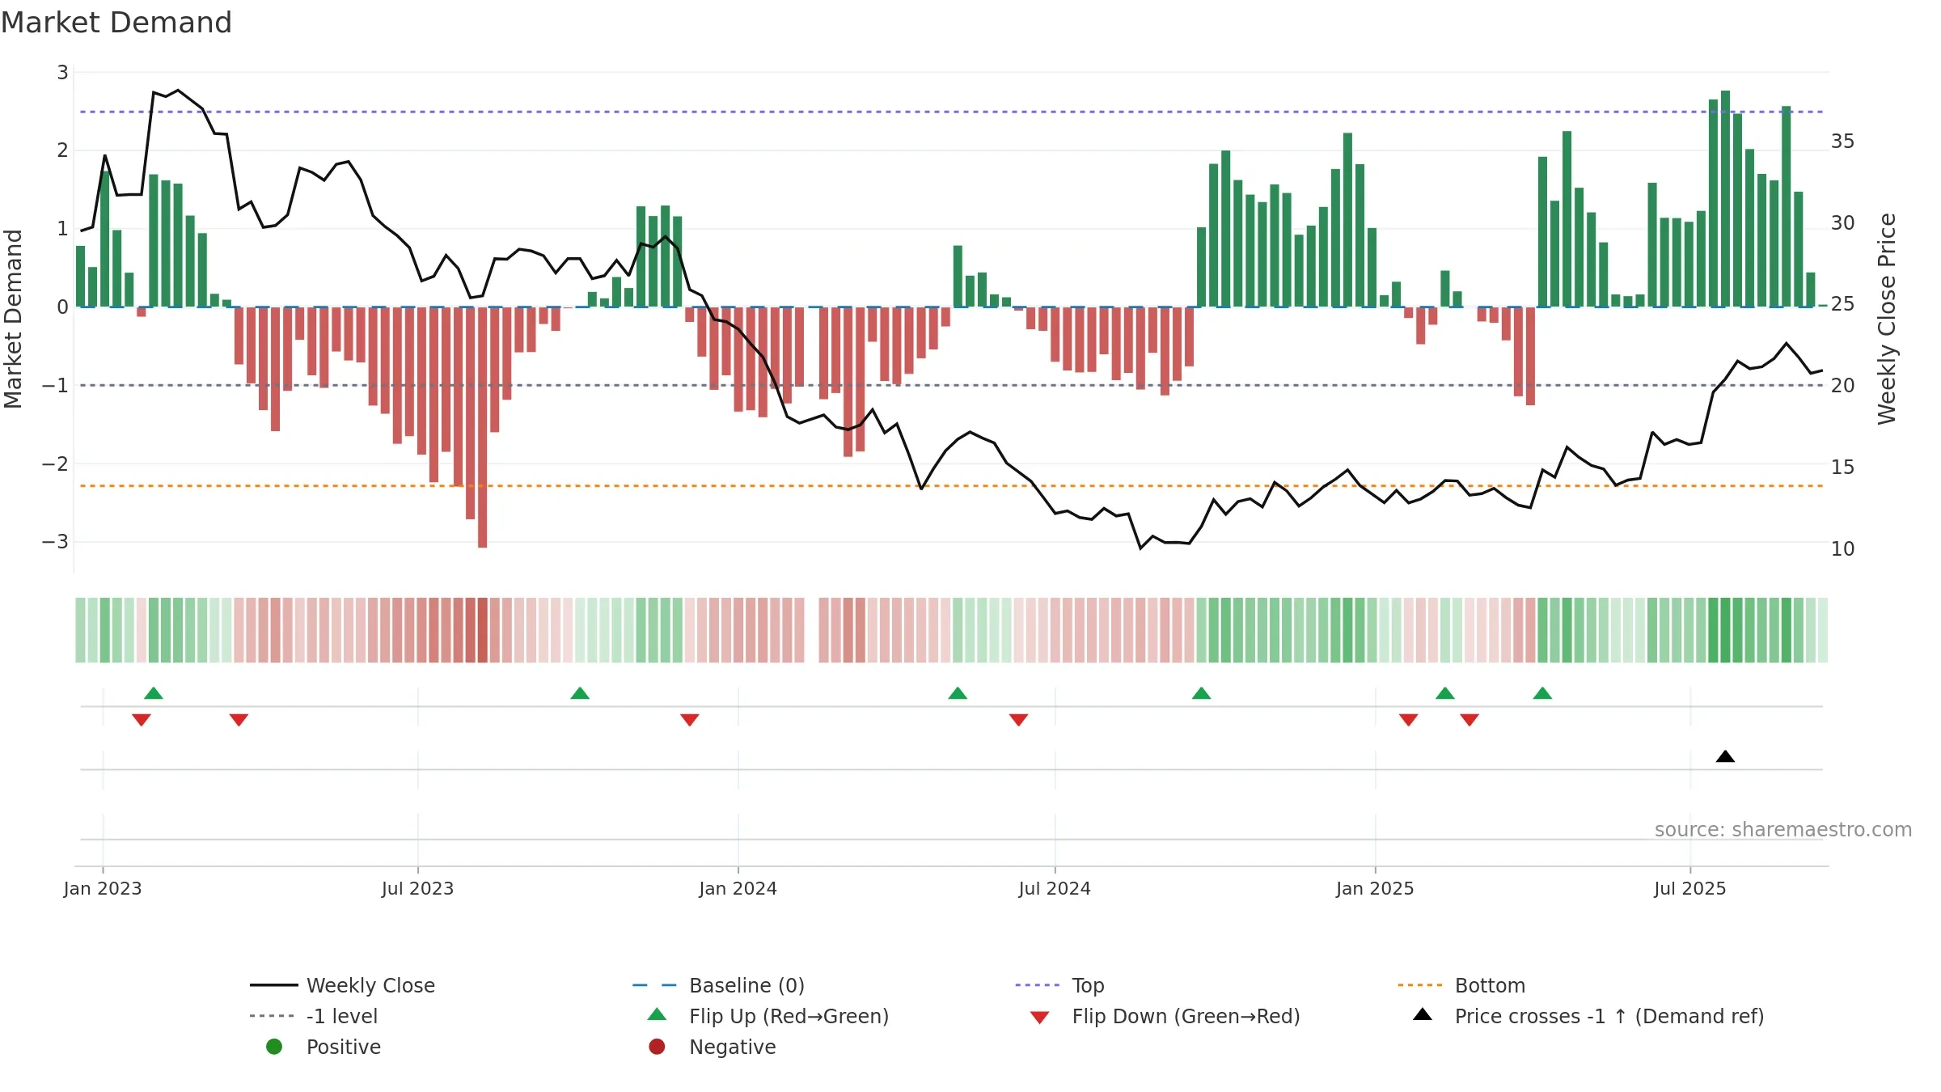Select the Bottom legend label

point(1490,985)
